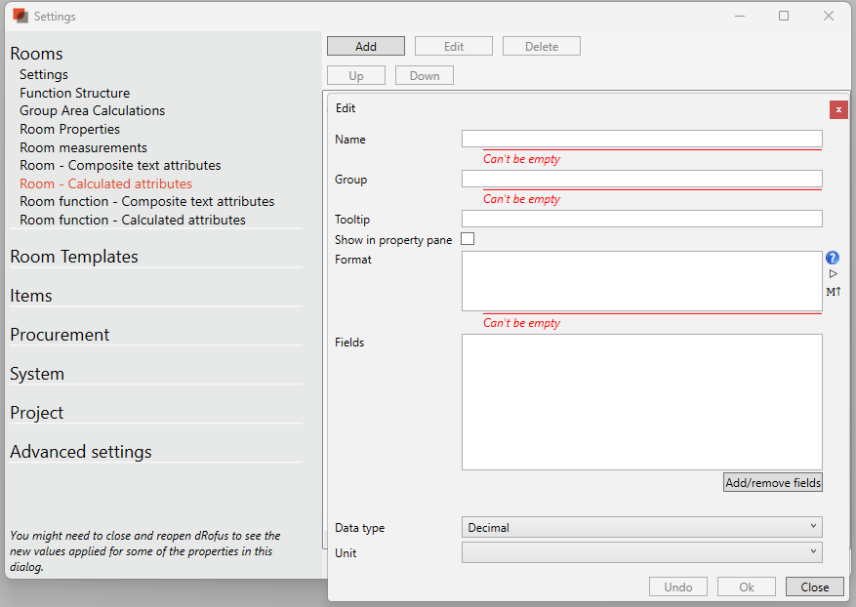Click the play triangle icon beside Format
The width and height of the screenshot is (856, 607).
tap(833, 274)
